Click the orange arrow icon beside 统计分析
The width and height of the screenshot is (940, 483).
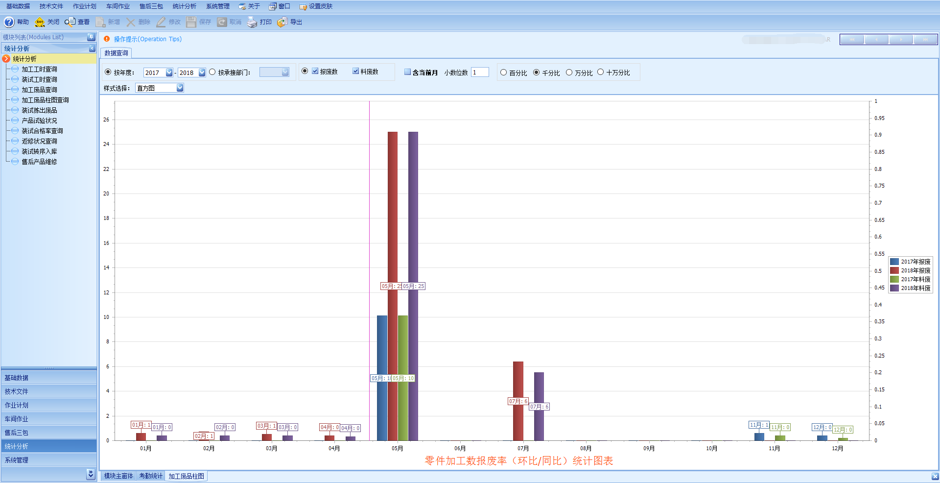click(x=6, y=59)
